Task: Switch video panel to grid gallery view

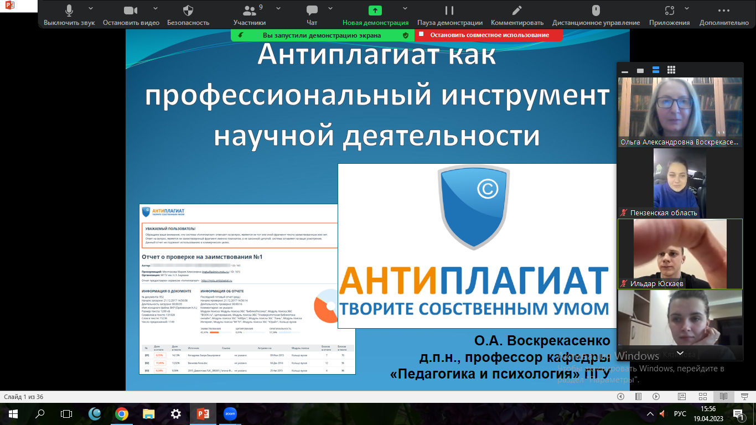Action: pos(671,70)
